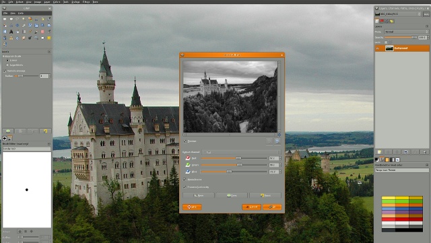Toggle the Monochrome checkbox
431x243 pixels.
pos(185,180)
